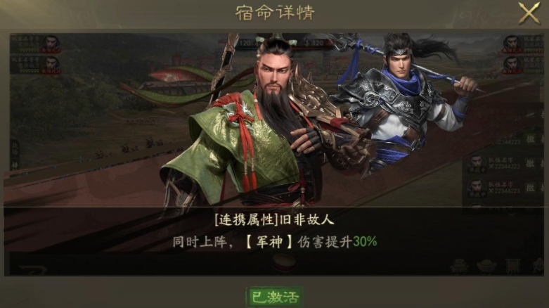Click the left 120 counter at top
This screenshot has height=308, width=549.
(x=245, y=43)
